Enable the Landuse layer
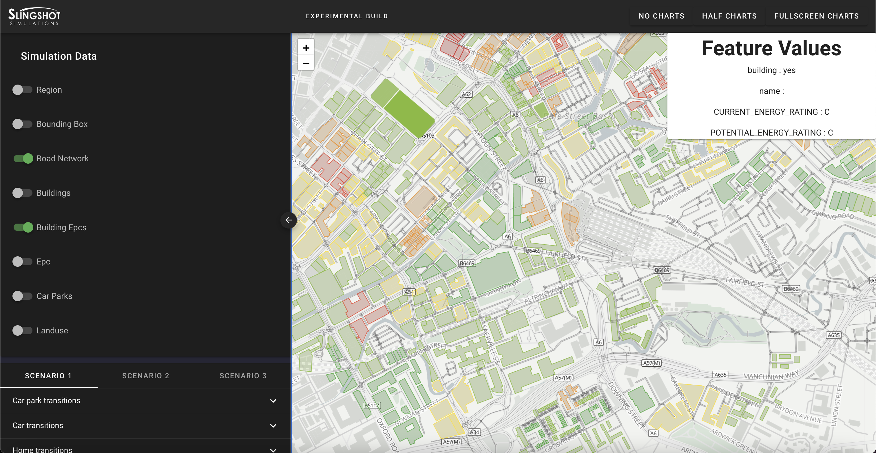This screenshot has width=876, height=453. tap(22, 330)
